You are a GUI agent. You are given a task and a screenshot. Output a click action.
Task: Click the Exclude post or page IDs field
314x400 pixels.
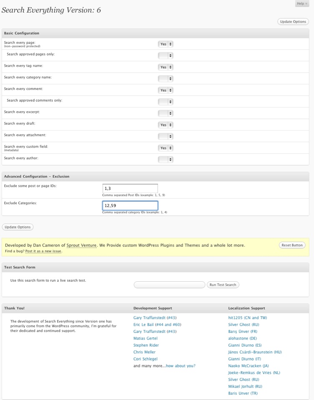[130, 188]
